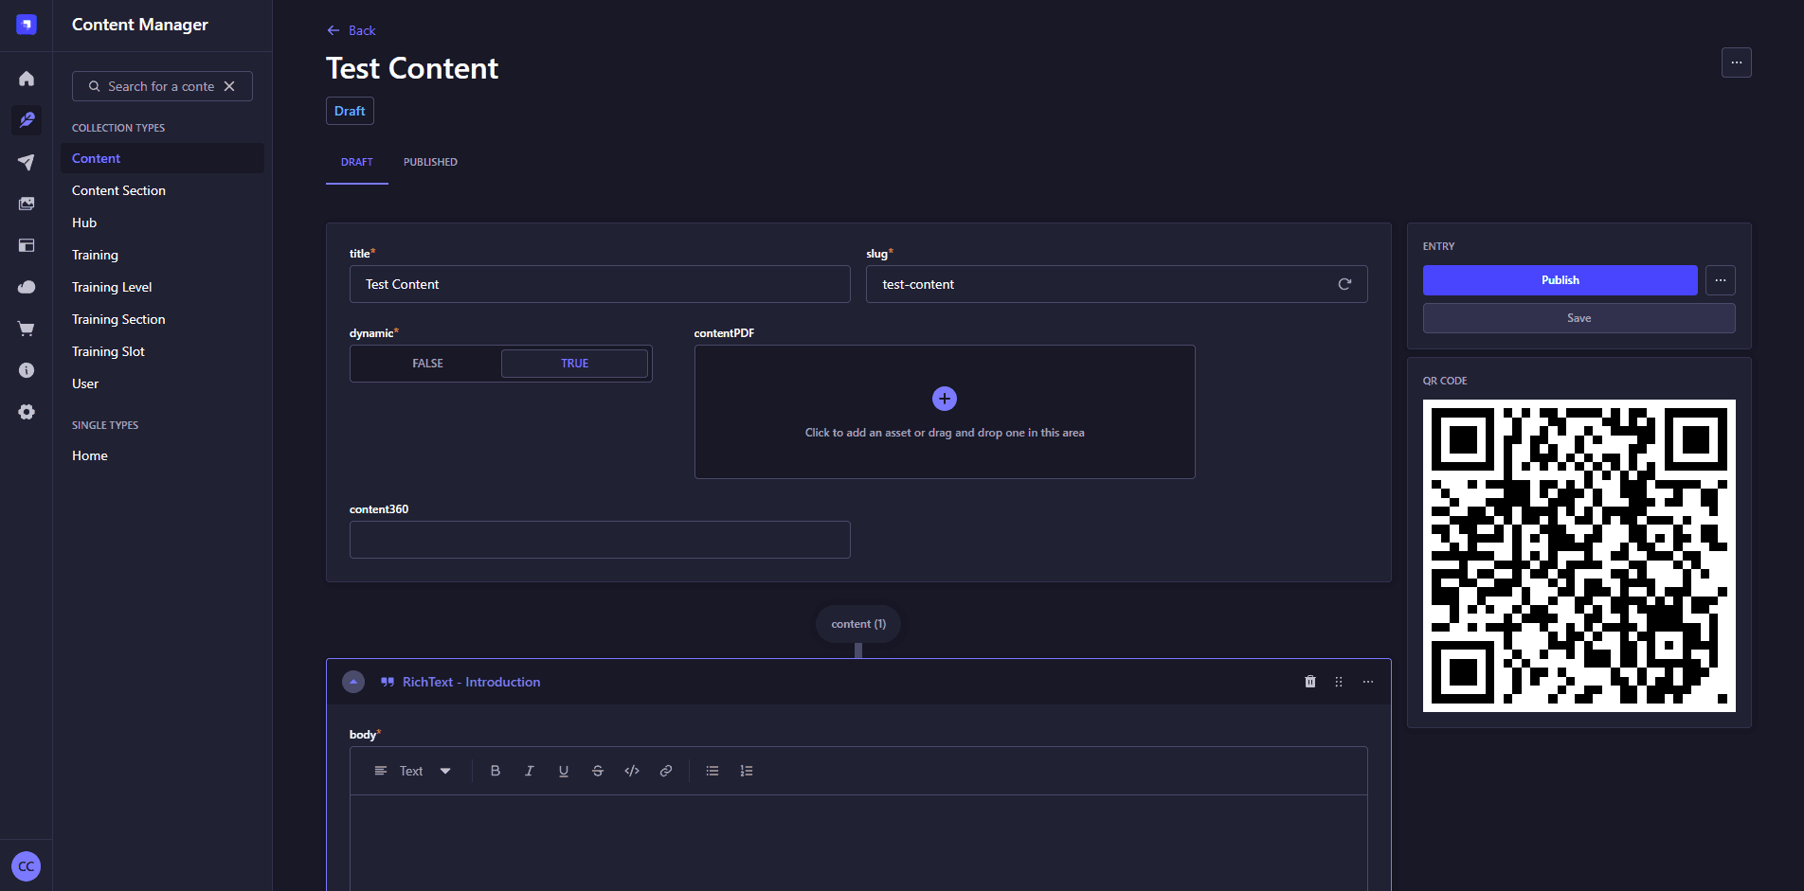Open the Content collection type
The image size is (1804, 891).
[x=162, y=158]
